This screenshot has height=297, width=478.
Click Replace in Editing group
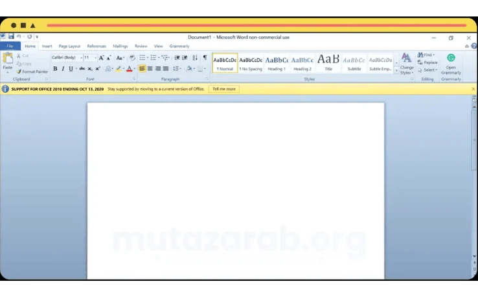click(x=427, y=62)
